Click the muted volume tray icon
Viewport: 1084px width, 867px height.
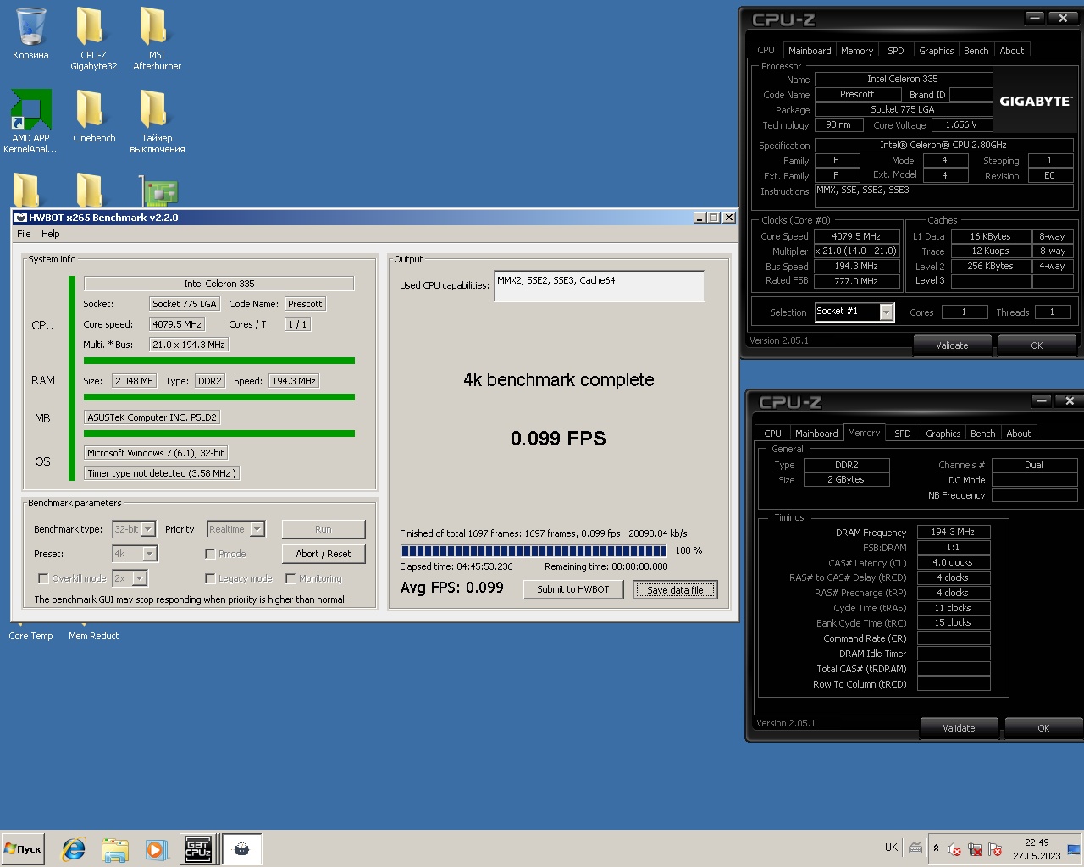point(954,849)
